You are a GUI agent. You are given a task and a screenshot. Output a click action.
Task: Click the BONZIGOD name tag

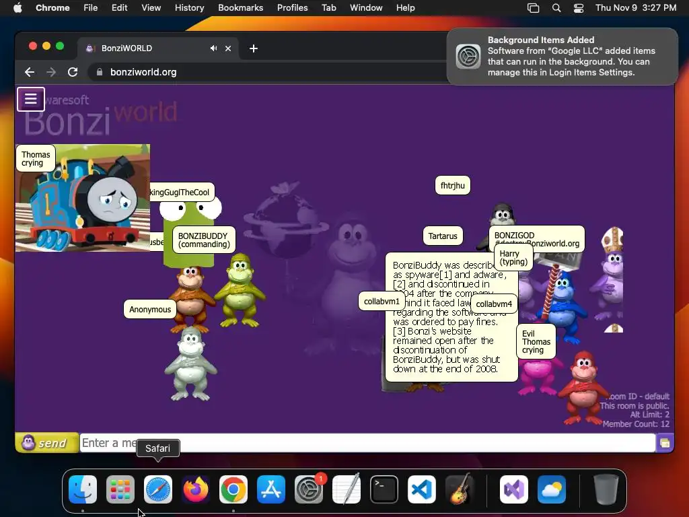click(x=537, y=238)
